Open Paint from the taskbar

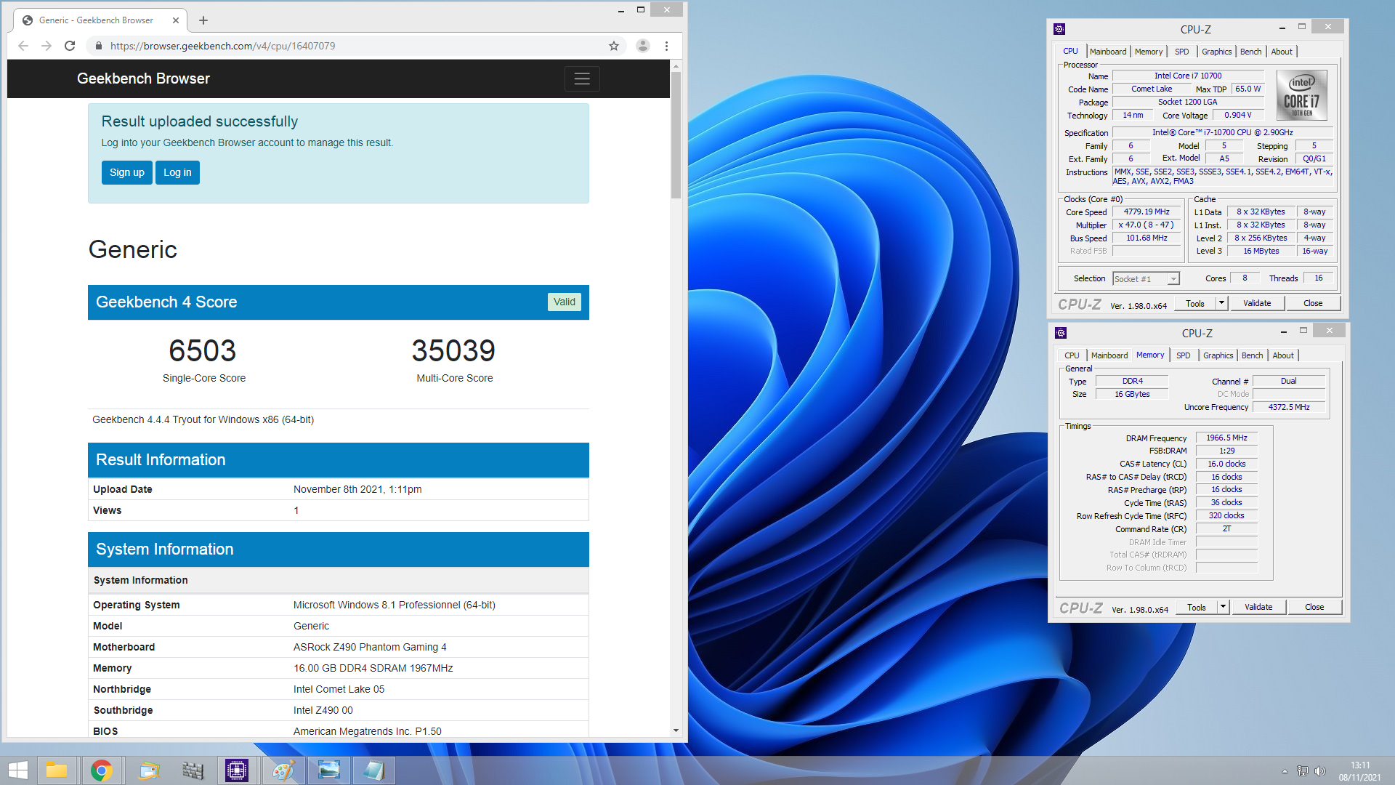pyautogui.click(x=283, y=770)
